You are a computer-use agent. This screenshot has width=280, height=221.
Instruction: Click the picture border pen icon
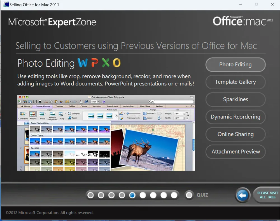click(x=121, y=113)
